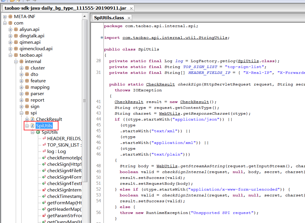This screenshot has height=223, width=305.
Task: Expand the sign package node
Action: (21, 107)
